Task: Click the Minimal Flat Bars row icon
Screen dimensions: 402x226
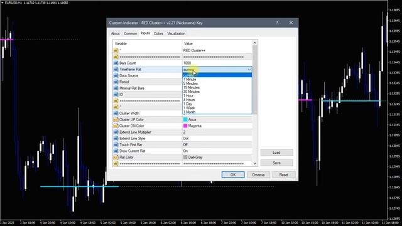Action: coord(116,88)
